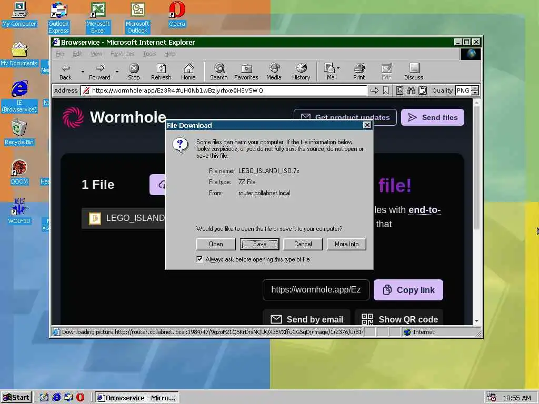Open My Computer desktop icon

[x=19, y=14]
